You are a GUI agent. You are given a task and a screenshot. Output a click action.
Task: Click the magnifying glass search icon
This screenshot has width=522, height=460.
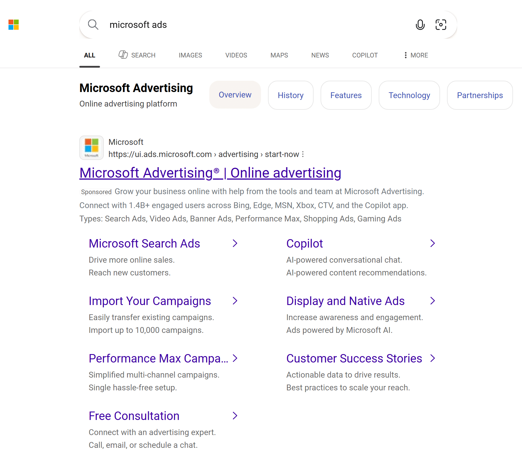tap(93, 25)
